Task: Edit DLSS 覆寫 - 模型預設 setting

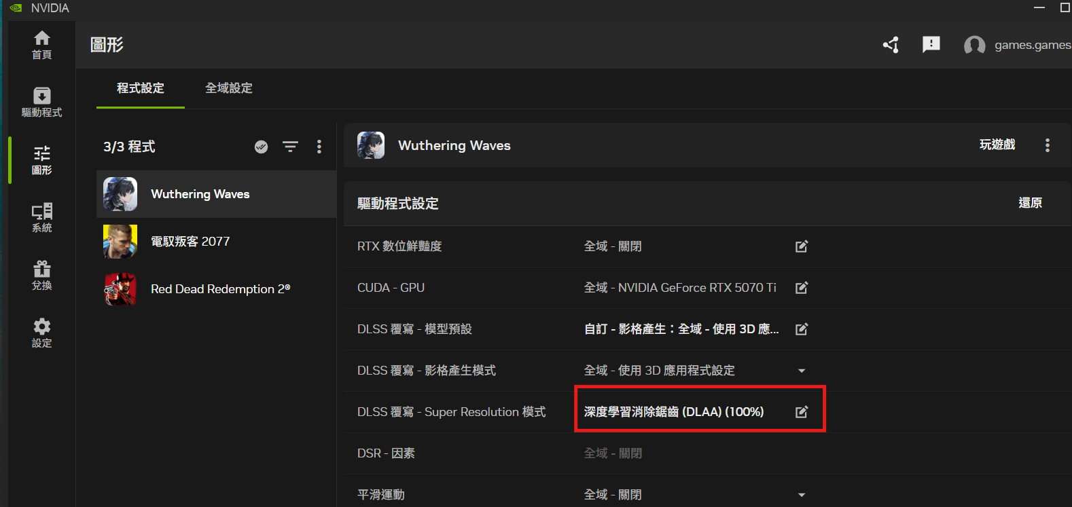Action: [x=802, y=329]
